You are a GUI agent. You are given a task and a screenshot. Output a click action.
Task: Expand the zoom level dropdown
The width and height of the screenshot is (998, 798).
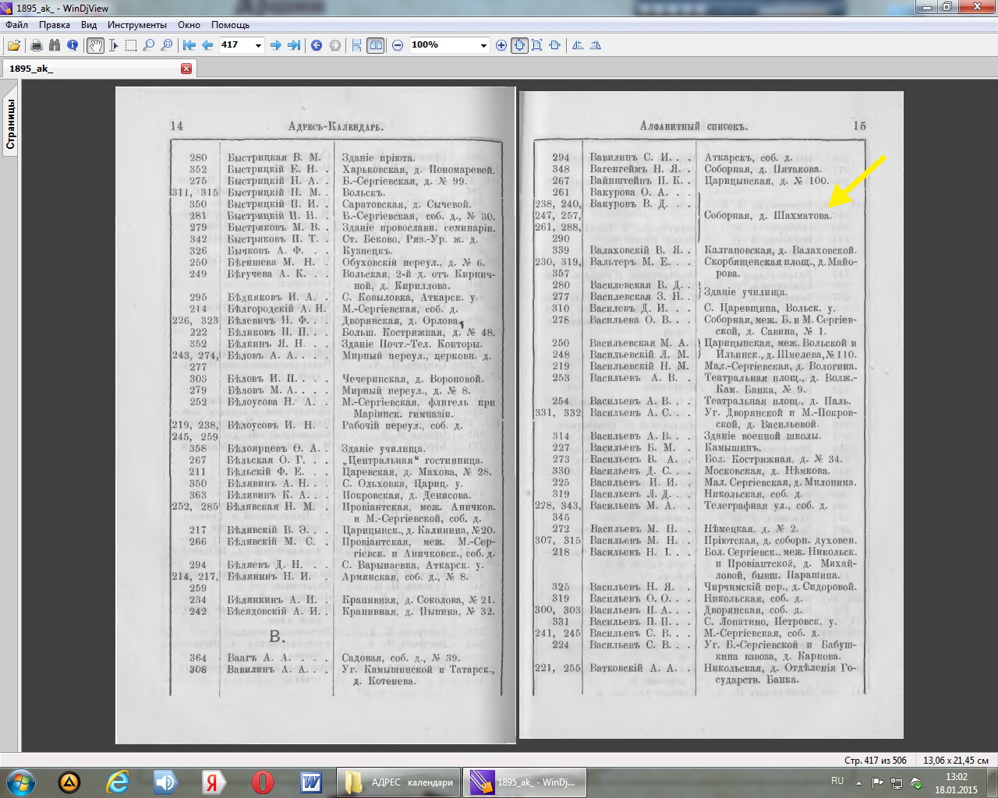[x=483, y=45]
